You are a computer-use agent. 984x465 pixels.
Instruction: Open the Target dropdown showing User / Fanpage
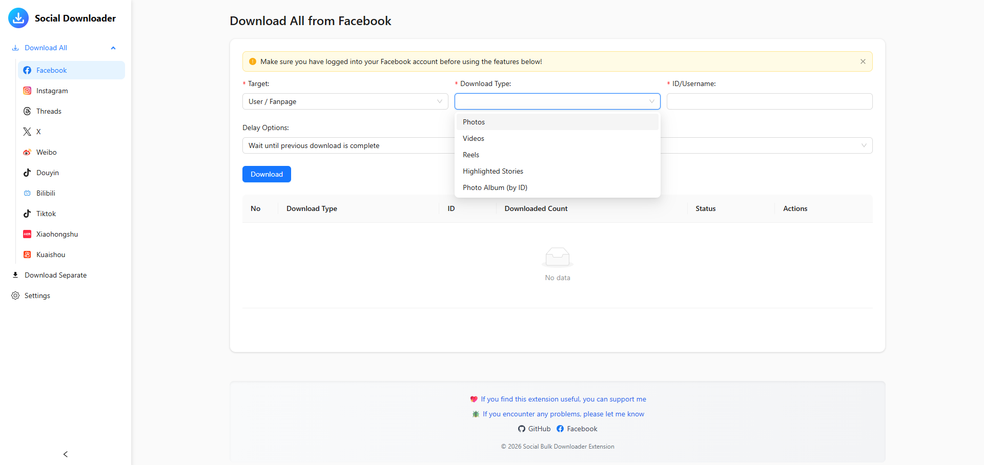(x=345, y=101)
